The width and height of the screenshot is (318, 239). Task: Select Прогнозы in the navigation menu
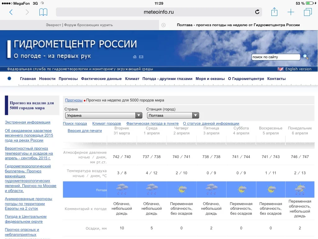click(x=68, y=79)
